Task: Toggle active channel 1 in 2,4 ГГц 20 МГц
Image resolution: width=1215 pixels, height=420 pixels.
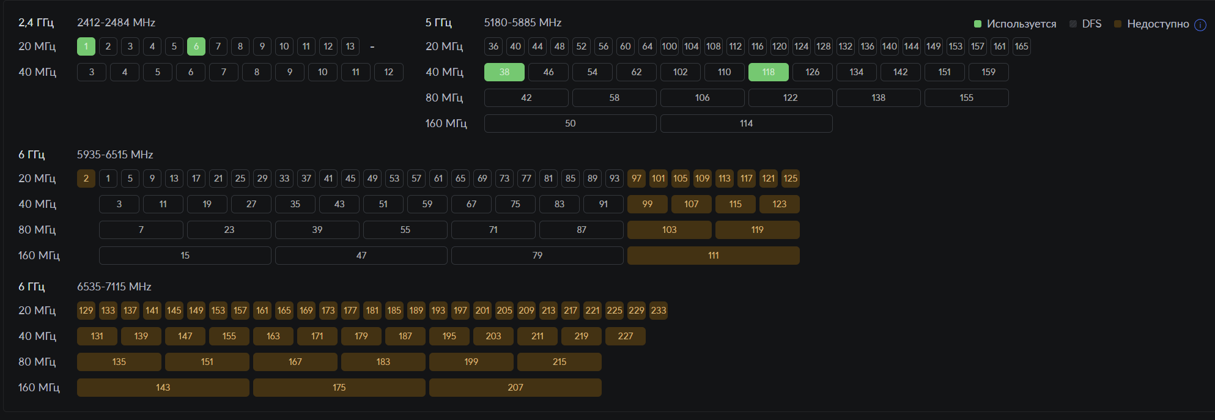Action: [86, 46]
